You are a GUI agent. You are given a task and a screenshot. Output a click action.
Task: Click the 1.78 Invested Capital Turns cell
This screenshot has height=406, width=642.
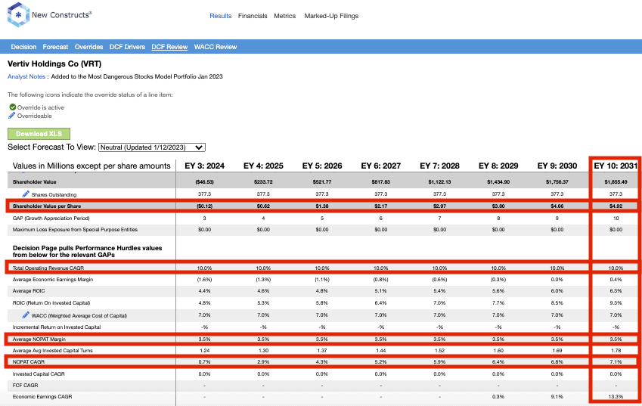[616, 350]
